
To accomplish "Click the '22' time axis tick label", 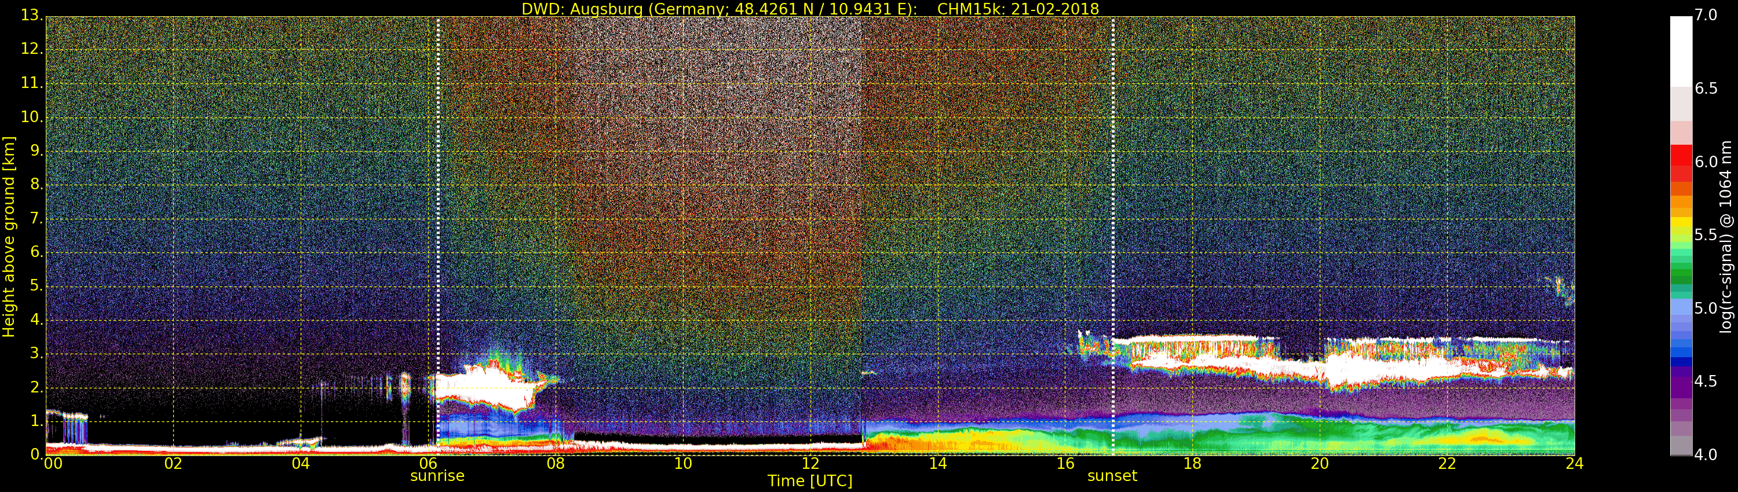I will click(x=1447, y=464).
